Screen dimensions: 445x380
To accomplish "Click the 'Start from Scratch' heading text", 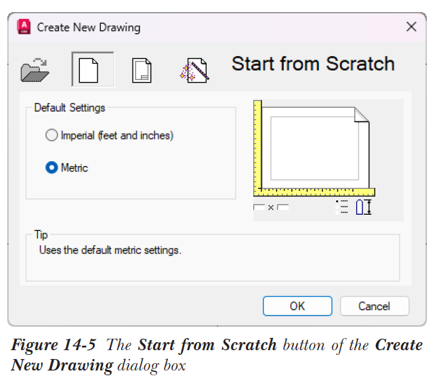I will click(x=313, y=64).
